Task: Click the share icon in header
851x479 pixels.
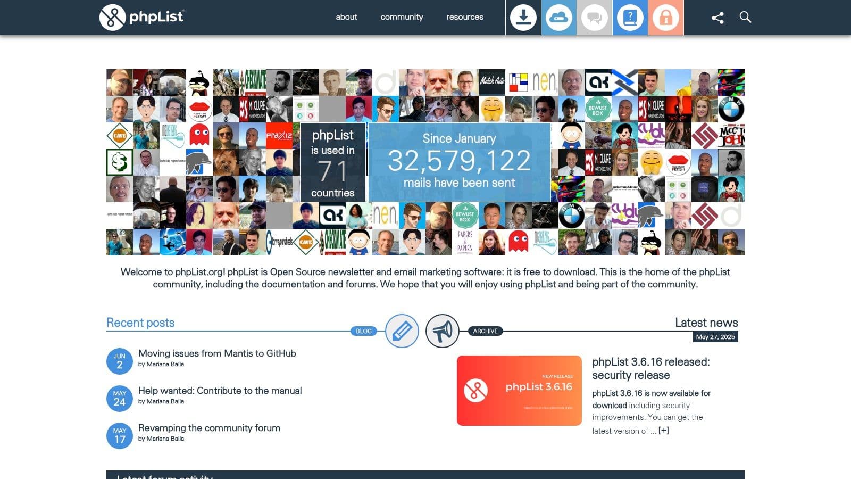Action: [717, 18]
